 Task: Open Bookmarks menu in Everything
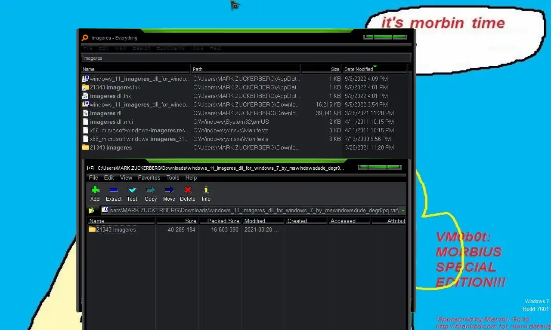170,48
